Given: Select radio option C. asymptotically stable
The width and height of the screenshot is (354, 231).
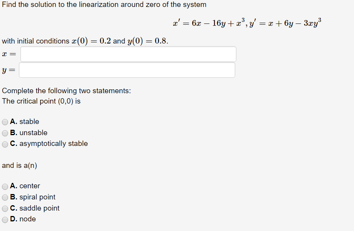Looking at the screenshot, I should tap(5, 144).
